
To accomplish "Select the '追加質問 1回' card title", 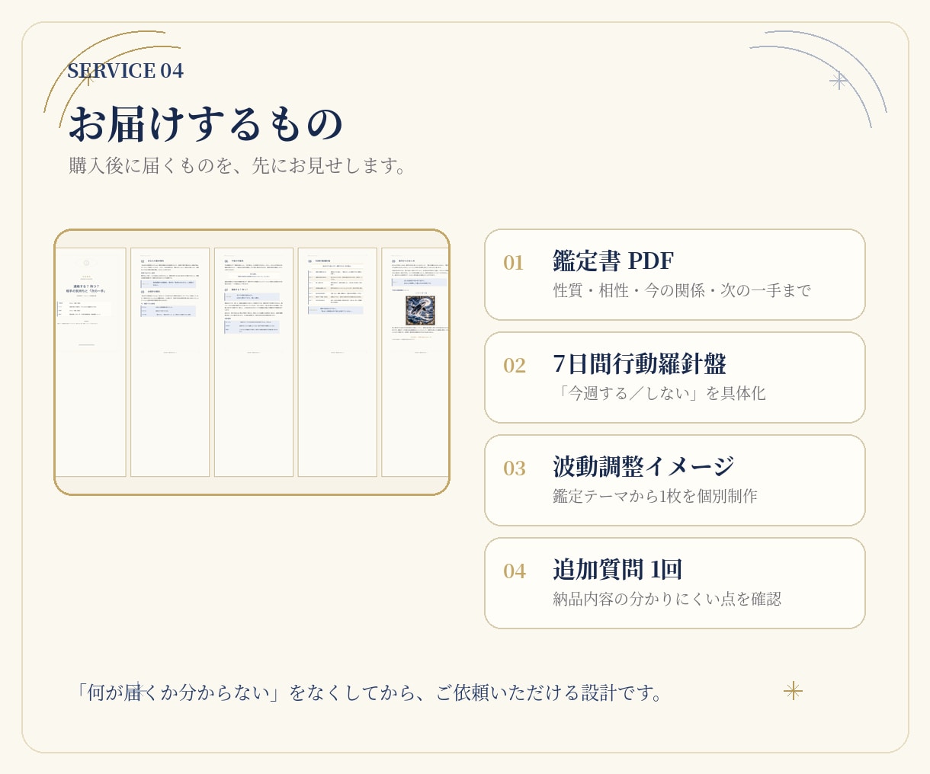I will pyautogui.click(x=617, y=569).
